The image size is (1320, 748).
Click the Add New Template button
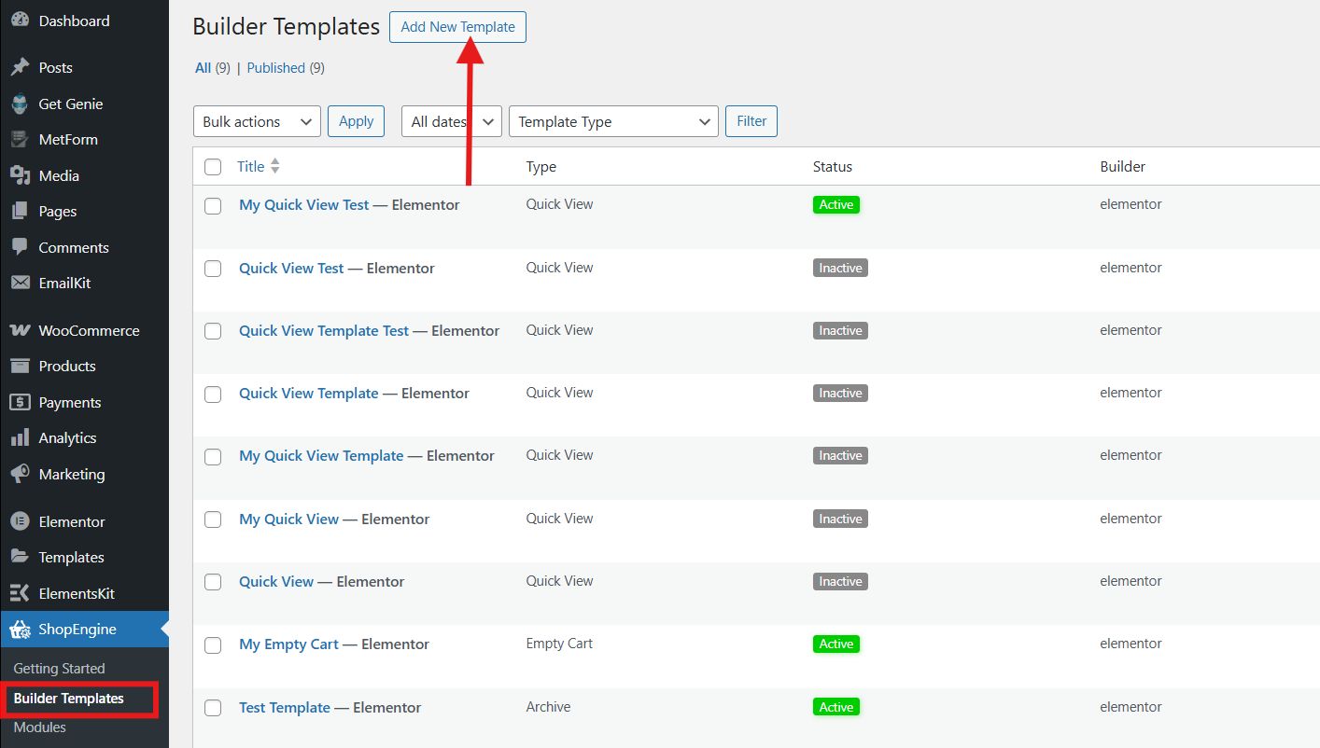[x=457, y=27]
